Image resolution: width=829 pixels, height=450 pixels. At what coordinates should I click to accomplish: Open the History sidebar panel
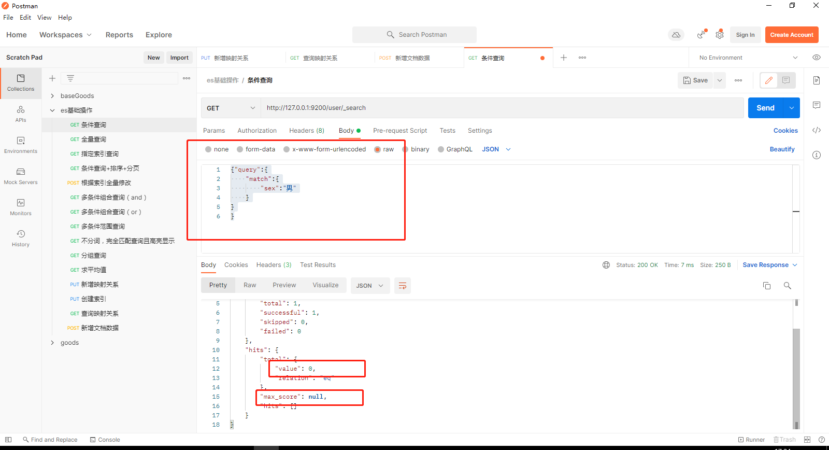[x=21, y=238]
